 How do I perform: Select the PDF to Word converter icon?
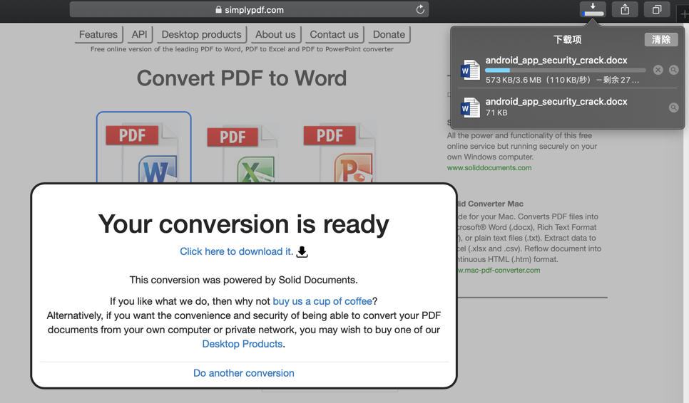[143, 148]
